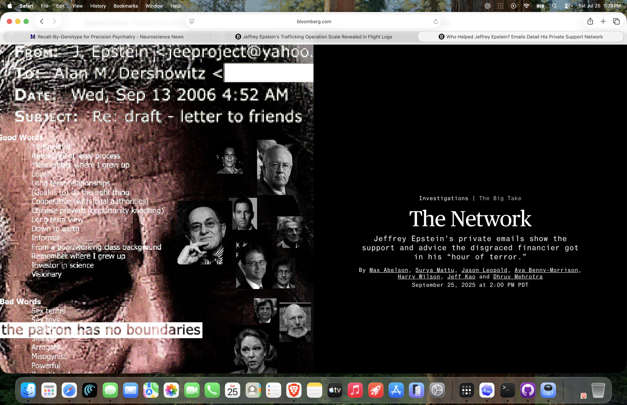This screenshot has width=627, height=405.
Task: Open the Share sheet icon
Action: tap(590, 21)
